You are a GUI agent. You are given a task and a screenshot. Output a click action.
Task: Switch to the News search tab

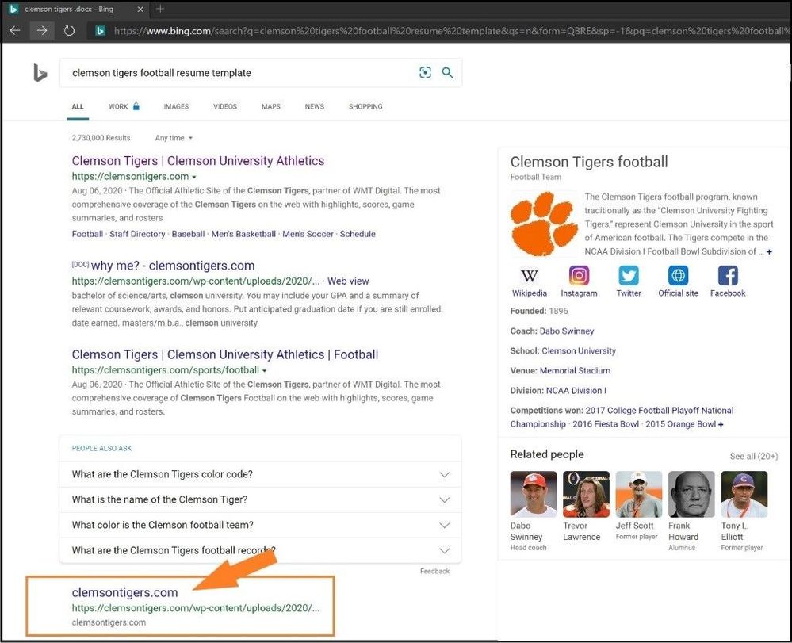point(315,106)
